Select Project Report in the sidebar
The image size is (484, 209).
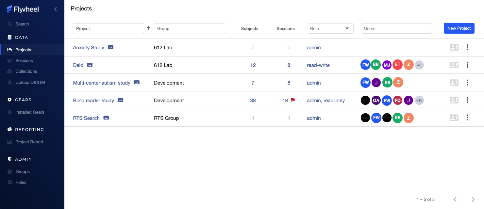(29, 142)
